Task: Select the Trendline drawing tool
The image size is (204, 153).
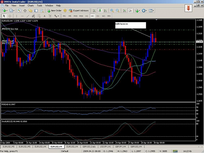Action: (x=28, y=16)
